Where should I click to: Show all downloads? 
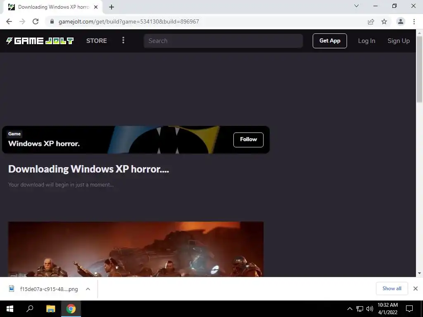click(392, 289)
